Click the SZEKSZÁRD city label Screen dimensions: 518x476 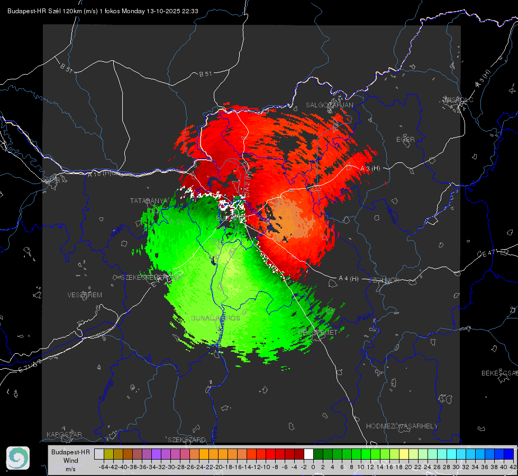point(187,440)
